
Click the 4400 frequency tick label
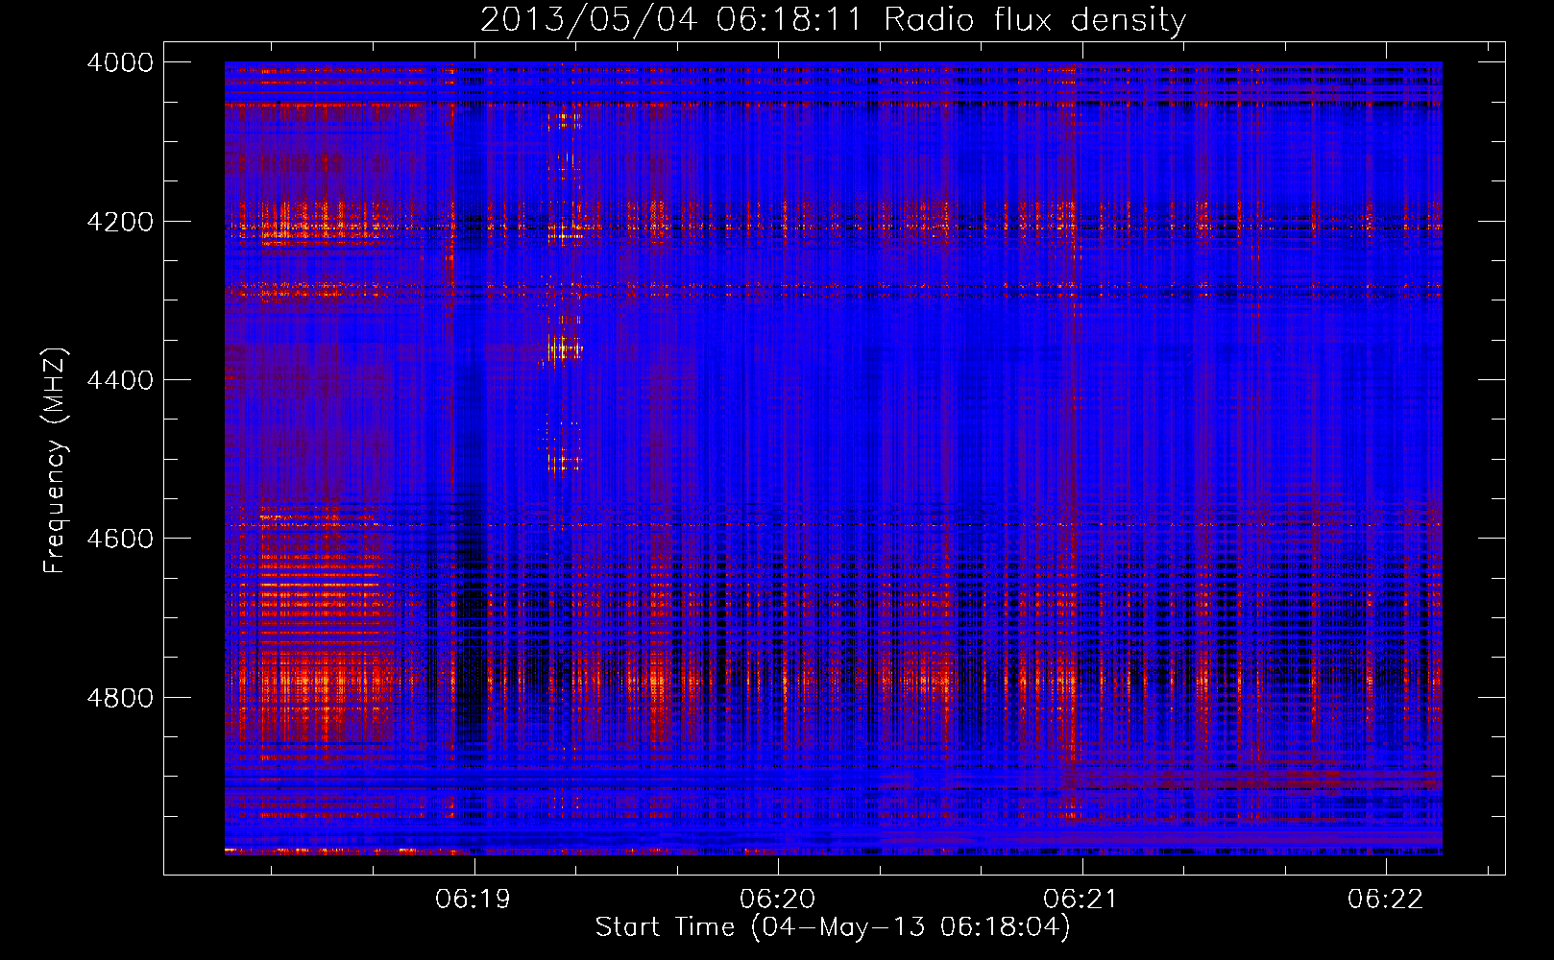(120, 380)
